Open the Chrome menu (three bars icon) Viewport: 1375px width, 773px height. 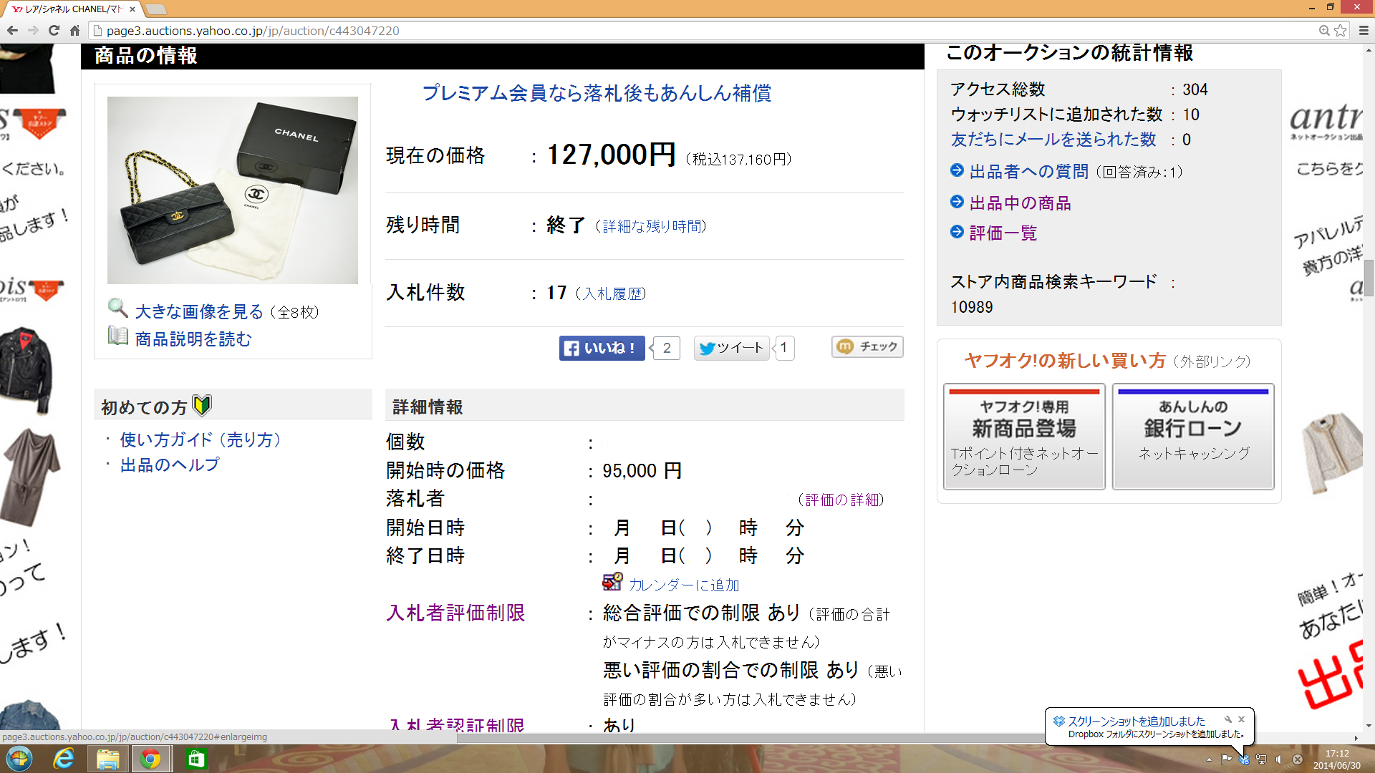coord(1364,31)
